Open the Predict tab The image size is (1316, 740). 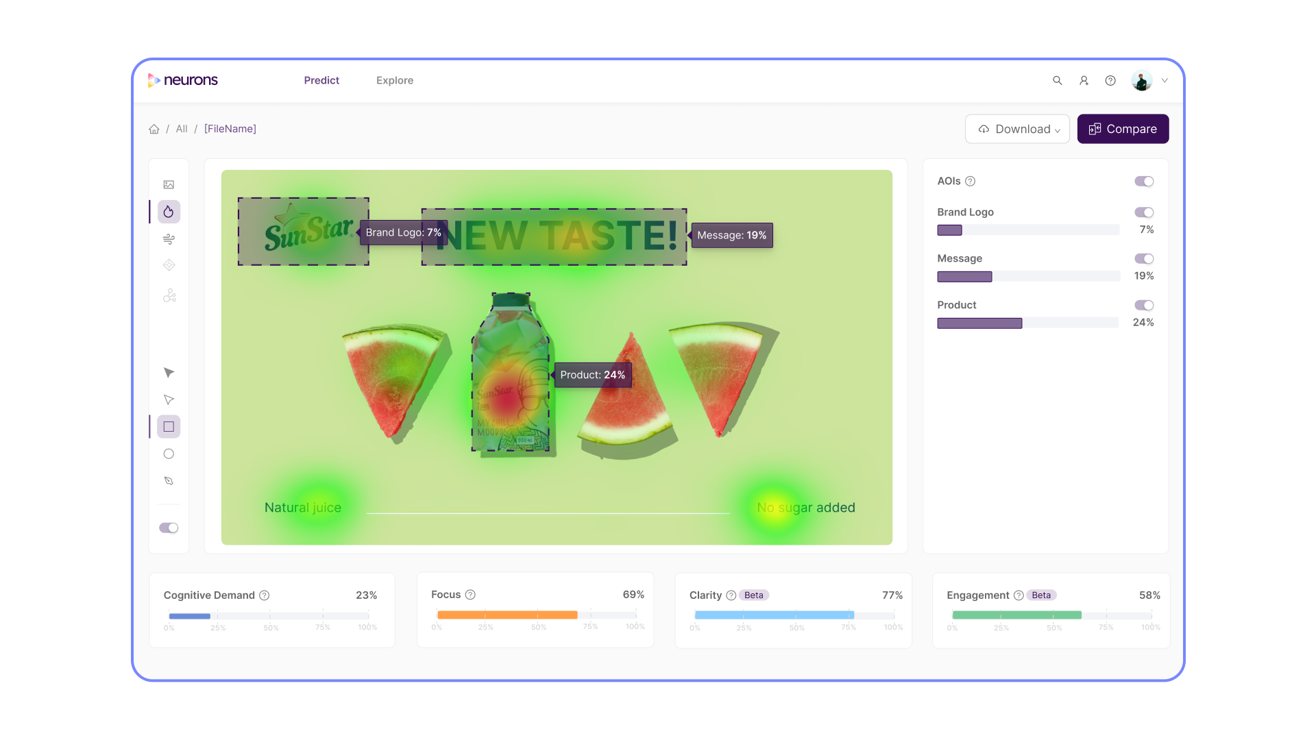click(321, 81)
